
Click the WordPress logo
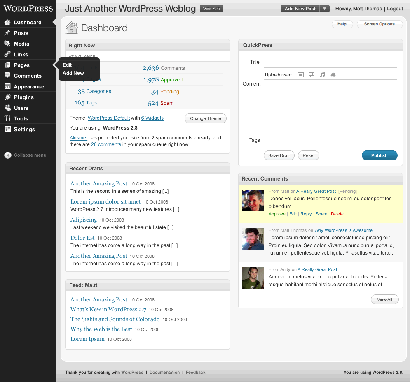pyautogui.click(x=28, y=8)
